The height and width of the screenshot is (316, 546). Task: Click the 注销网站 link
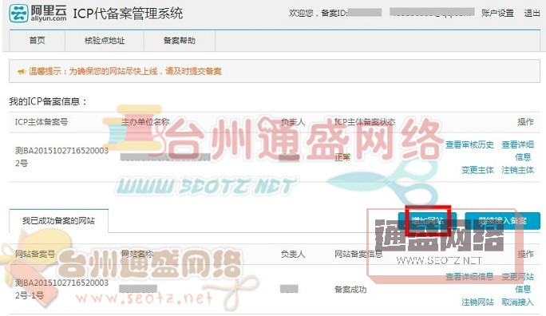point(477,302)
